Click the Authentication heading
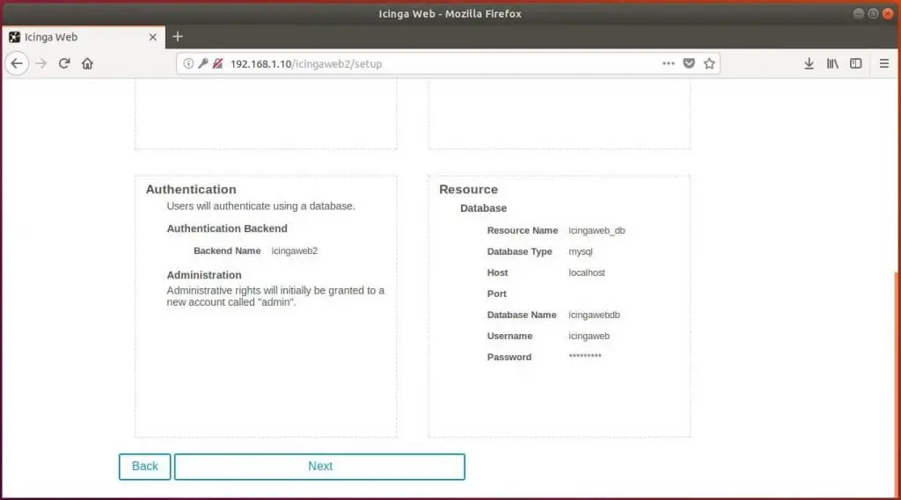Viewport: 901px width, 500px height. coord(191,190)
